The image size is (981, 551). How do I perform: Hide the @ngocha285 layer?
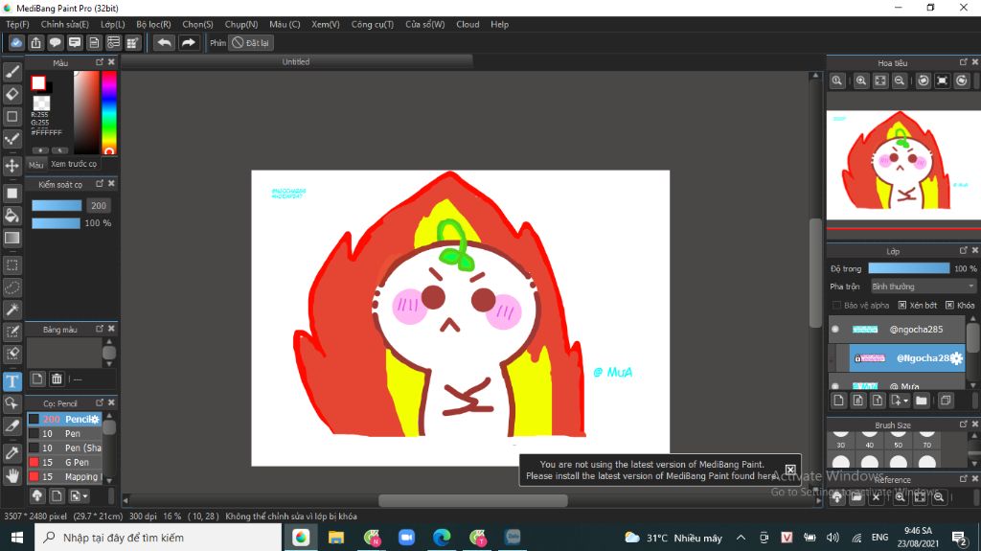pos(835,330)
